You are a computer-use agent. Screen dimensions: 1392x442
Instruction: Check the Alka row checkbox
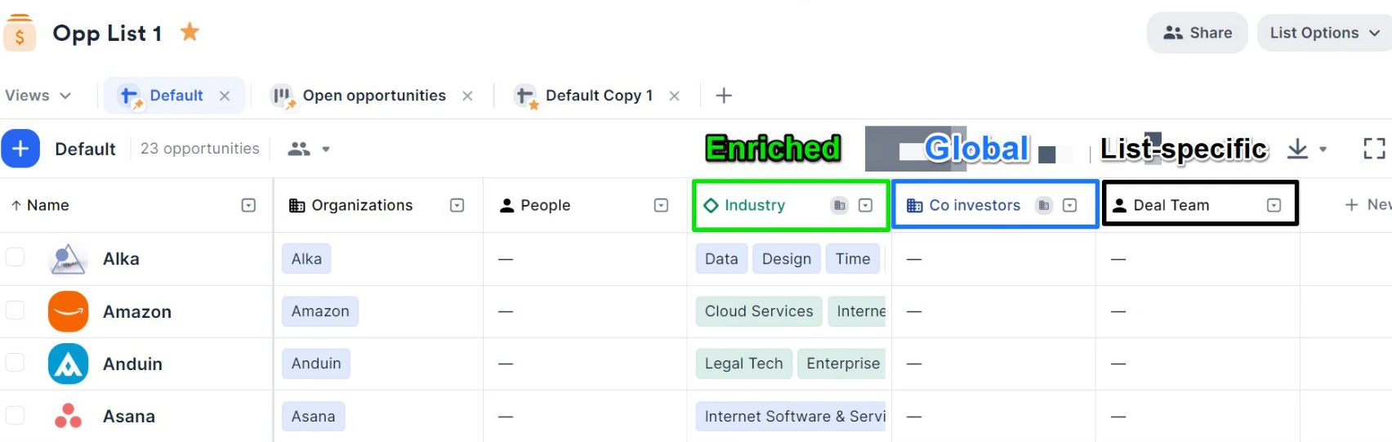coord(15,257)
